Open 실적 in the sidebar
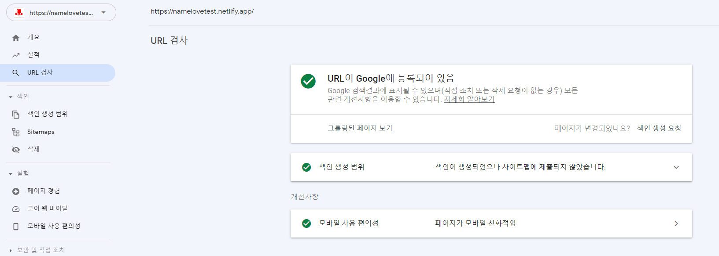Screen dimensions: 719x256 (58, 55)
